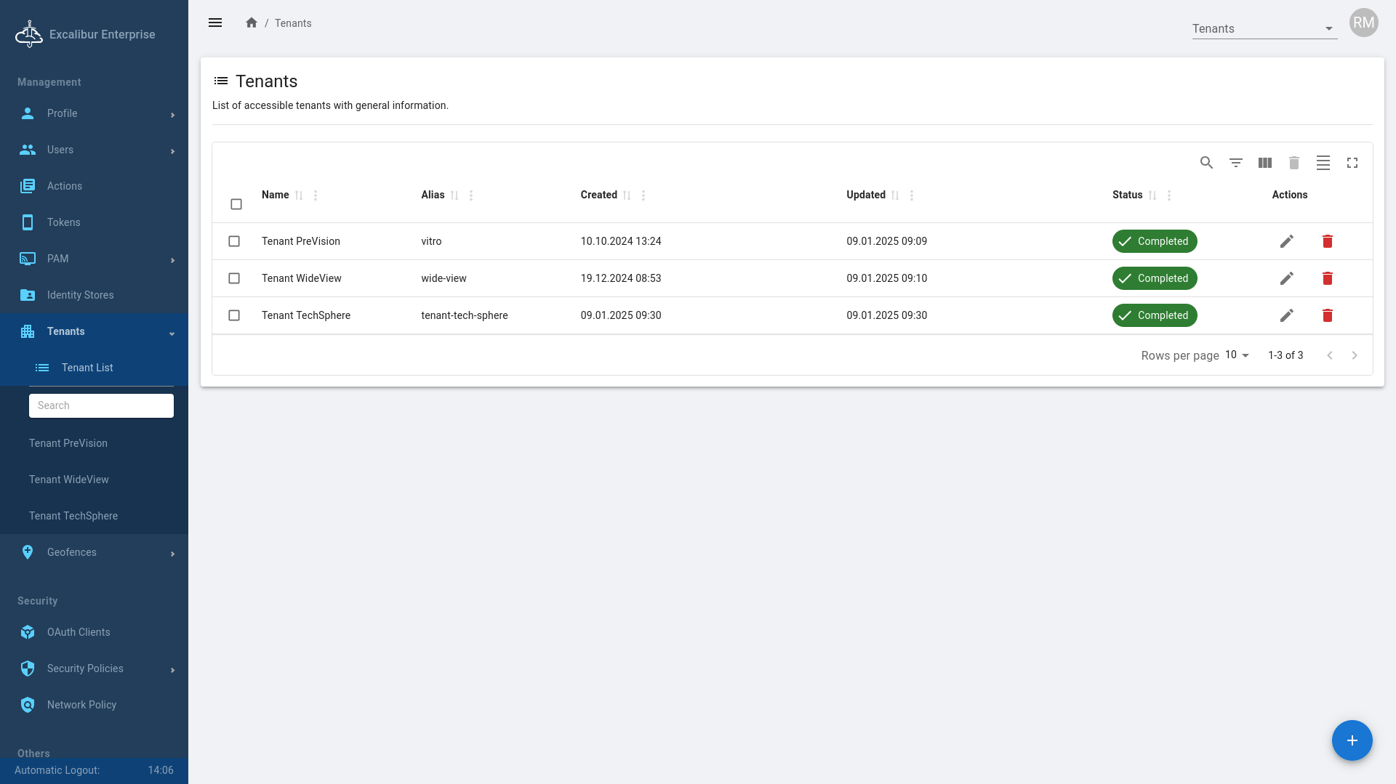
Task: Edit Tenant PreVision with pencil icon
Action: [1286, 241]
